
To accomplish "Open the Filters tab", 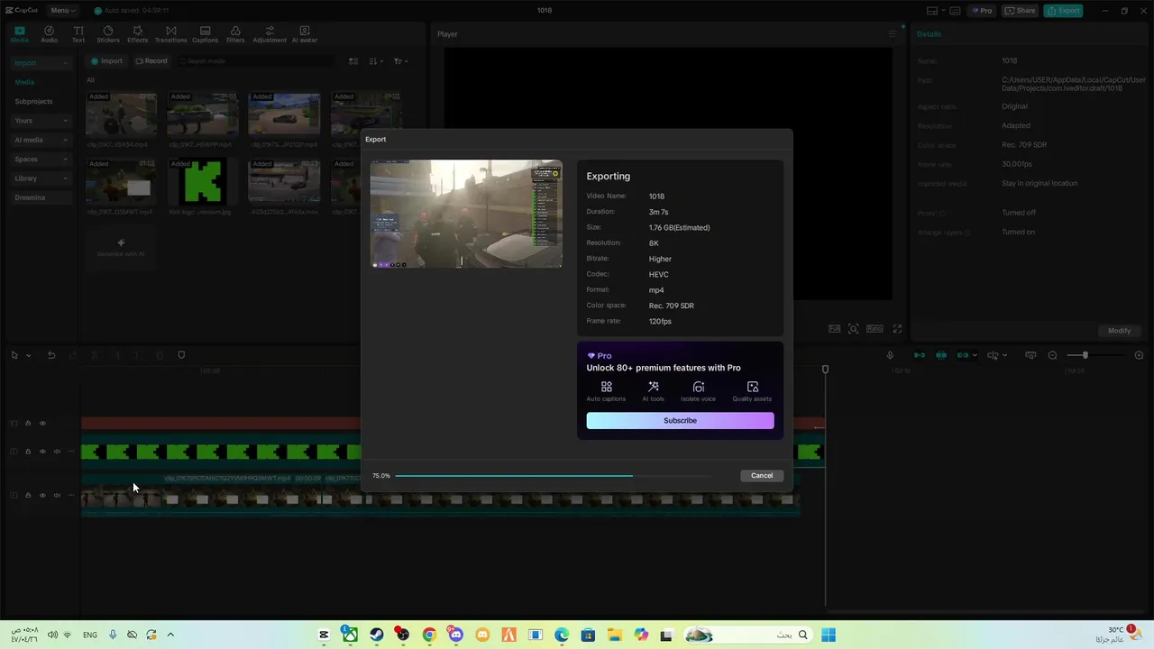I will (235, 34).
